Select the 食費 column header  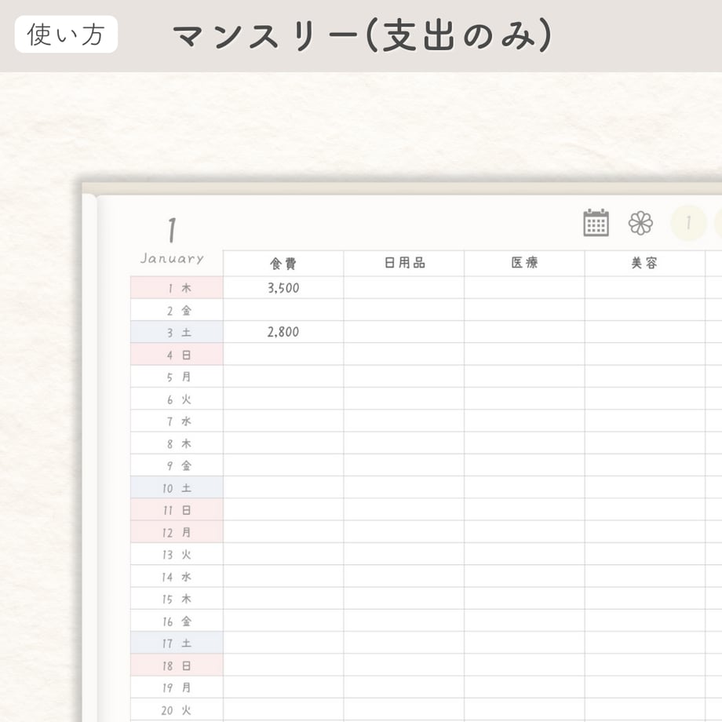tap(283, 264)
